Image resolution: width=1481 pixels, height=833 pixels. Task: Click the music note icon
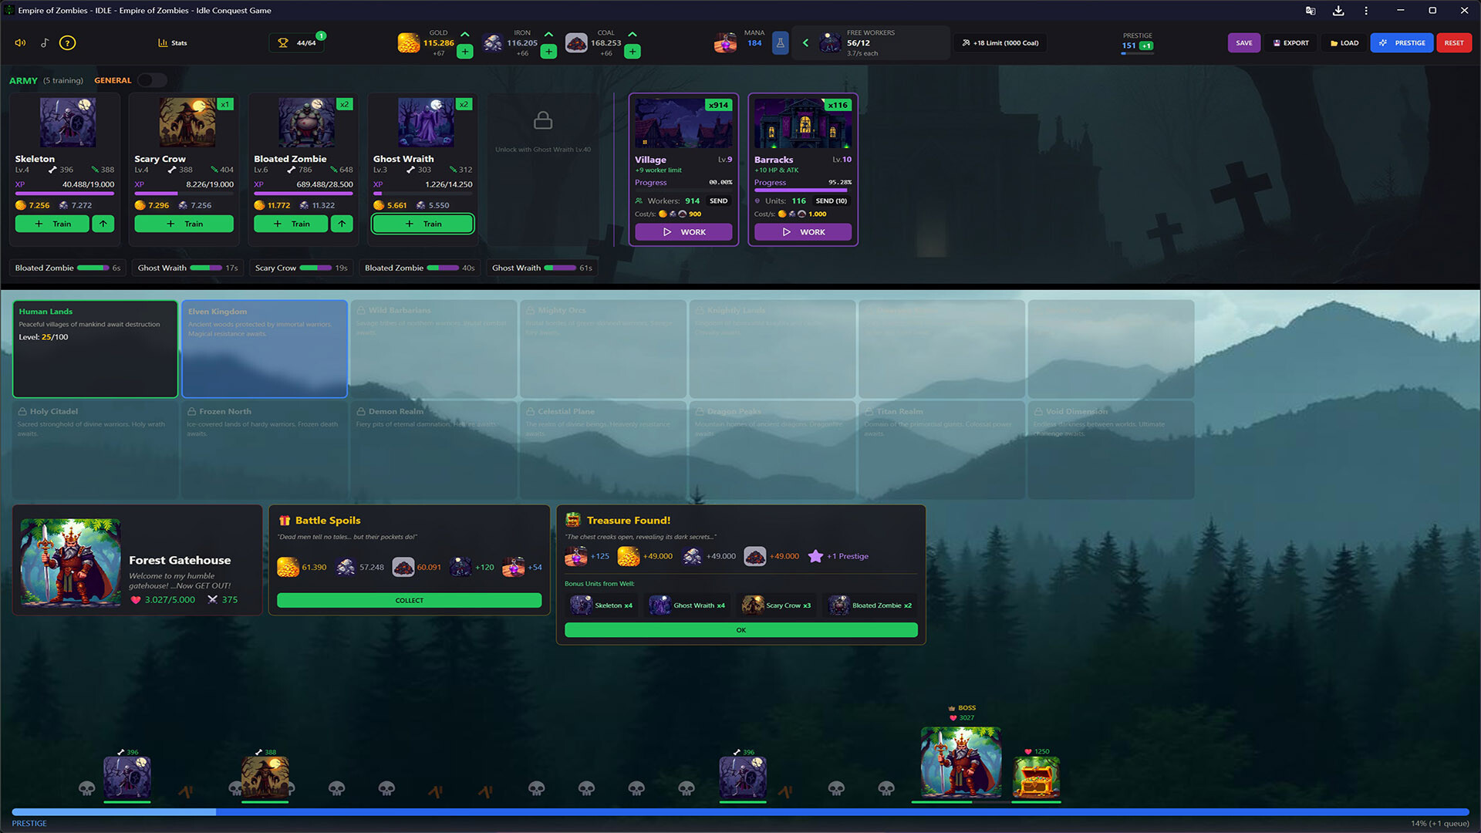click(45, 43)
